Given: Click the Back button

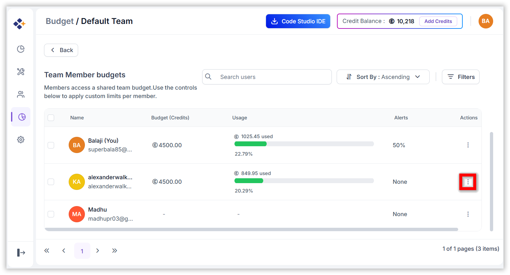Looking at the screenshot, I should point(61,50).
